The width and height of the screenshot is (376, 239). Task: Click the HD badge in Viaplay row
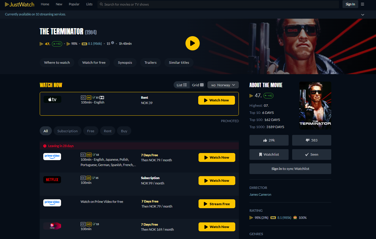pos(89,224)
